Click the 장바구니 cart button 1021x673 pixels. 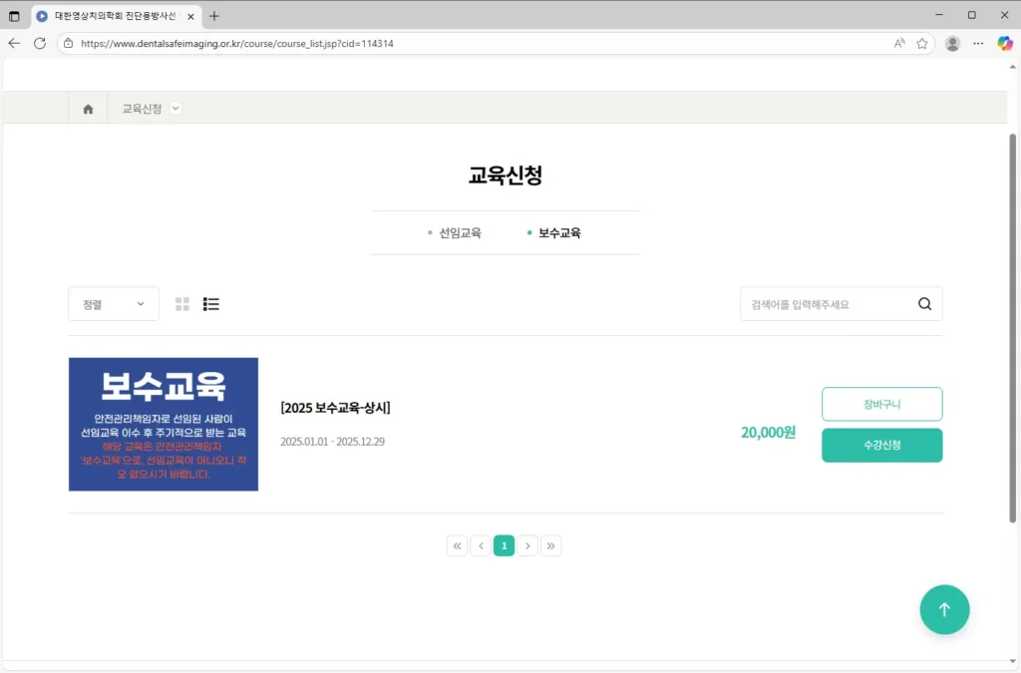(881, 404)
